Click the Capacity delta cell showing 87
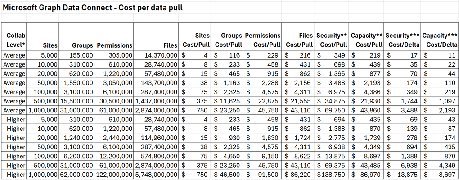 439,129
